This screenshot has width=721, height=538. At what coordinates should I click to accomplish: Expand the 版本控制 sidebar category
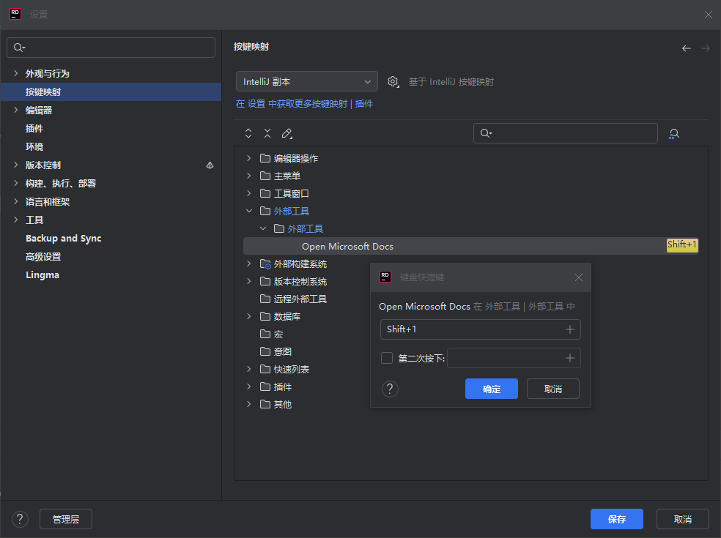pyautogui.click(x=15, y=165)
